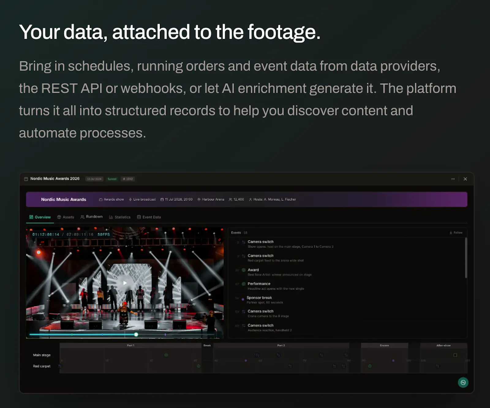Switch to the Overview tab
490x408 pixels.
click(x=40, y=217)
